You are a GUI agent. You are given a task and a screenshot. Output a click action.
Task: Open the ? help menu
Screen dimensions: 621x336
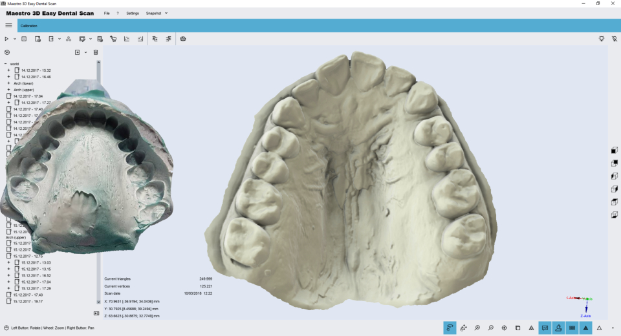coord(118,13)
